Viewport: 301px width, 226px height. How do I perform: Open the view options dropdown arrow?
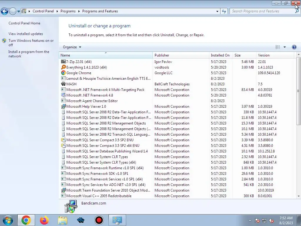pos(285,47)
